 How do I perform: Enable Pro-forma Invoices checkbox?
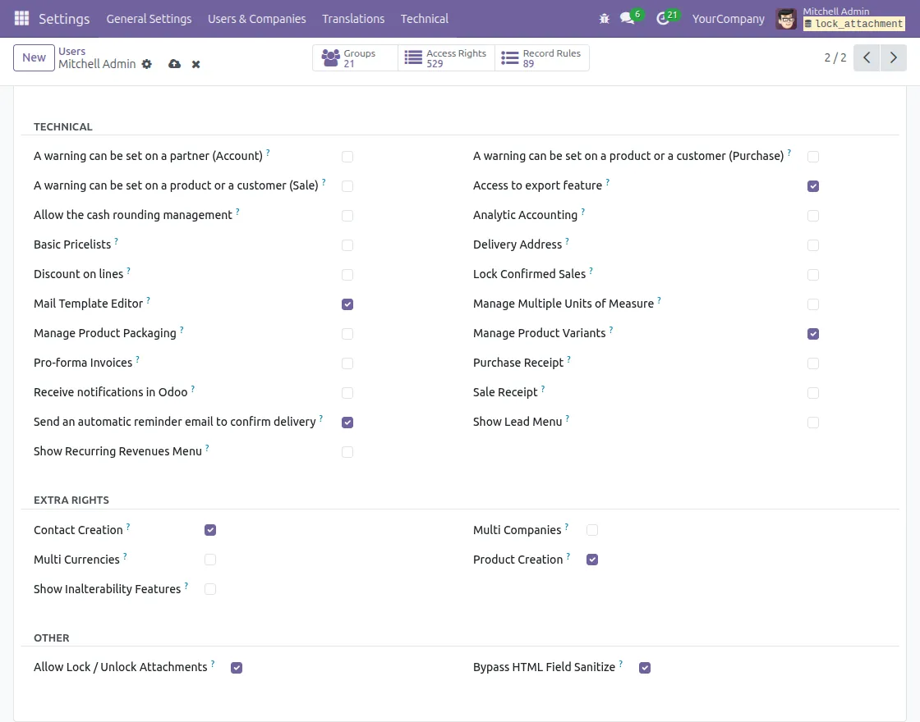pos(347,363)
